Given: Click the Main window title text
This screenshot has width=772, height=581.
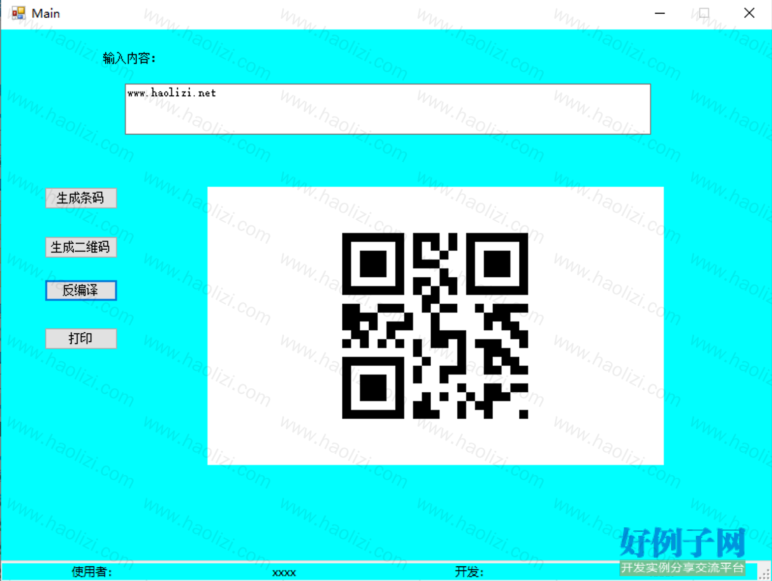Looking at the screenshot, I should click(46, 13).
